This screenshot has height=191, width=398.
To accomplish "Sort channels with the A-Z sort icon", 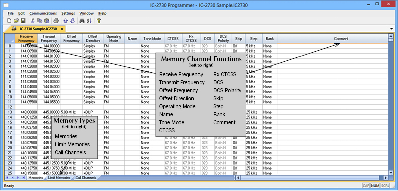I will click(x=89, y=21).
